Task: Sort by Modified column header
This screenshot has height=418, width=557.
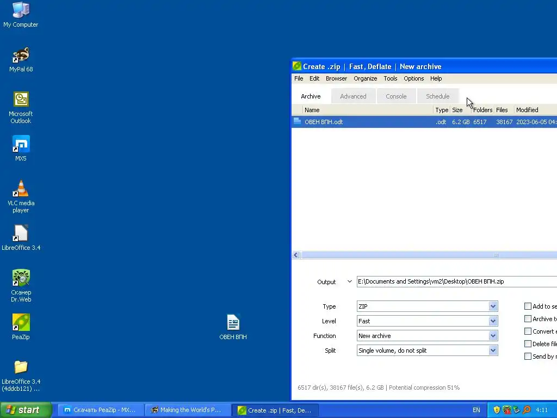Action: pos(535,110)
